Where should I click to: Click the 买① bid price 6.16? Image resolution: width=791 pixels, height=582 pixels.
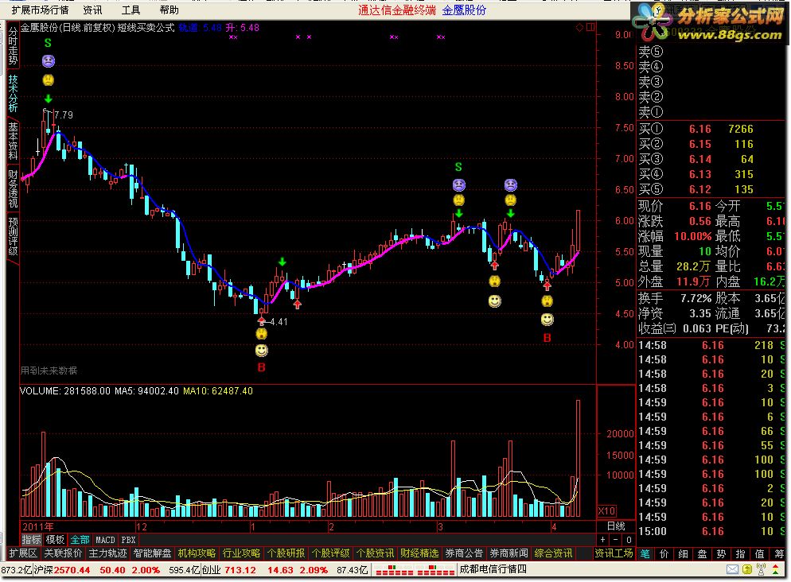click(700, 129)
